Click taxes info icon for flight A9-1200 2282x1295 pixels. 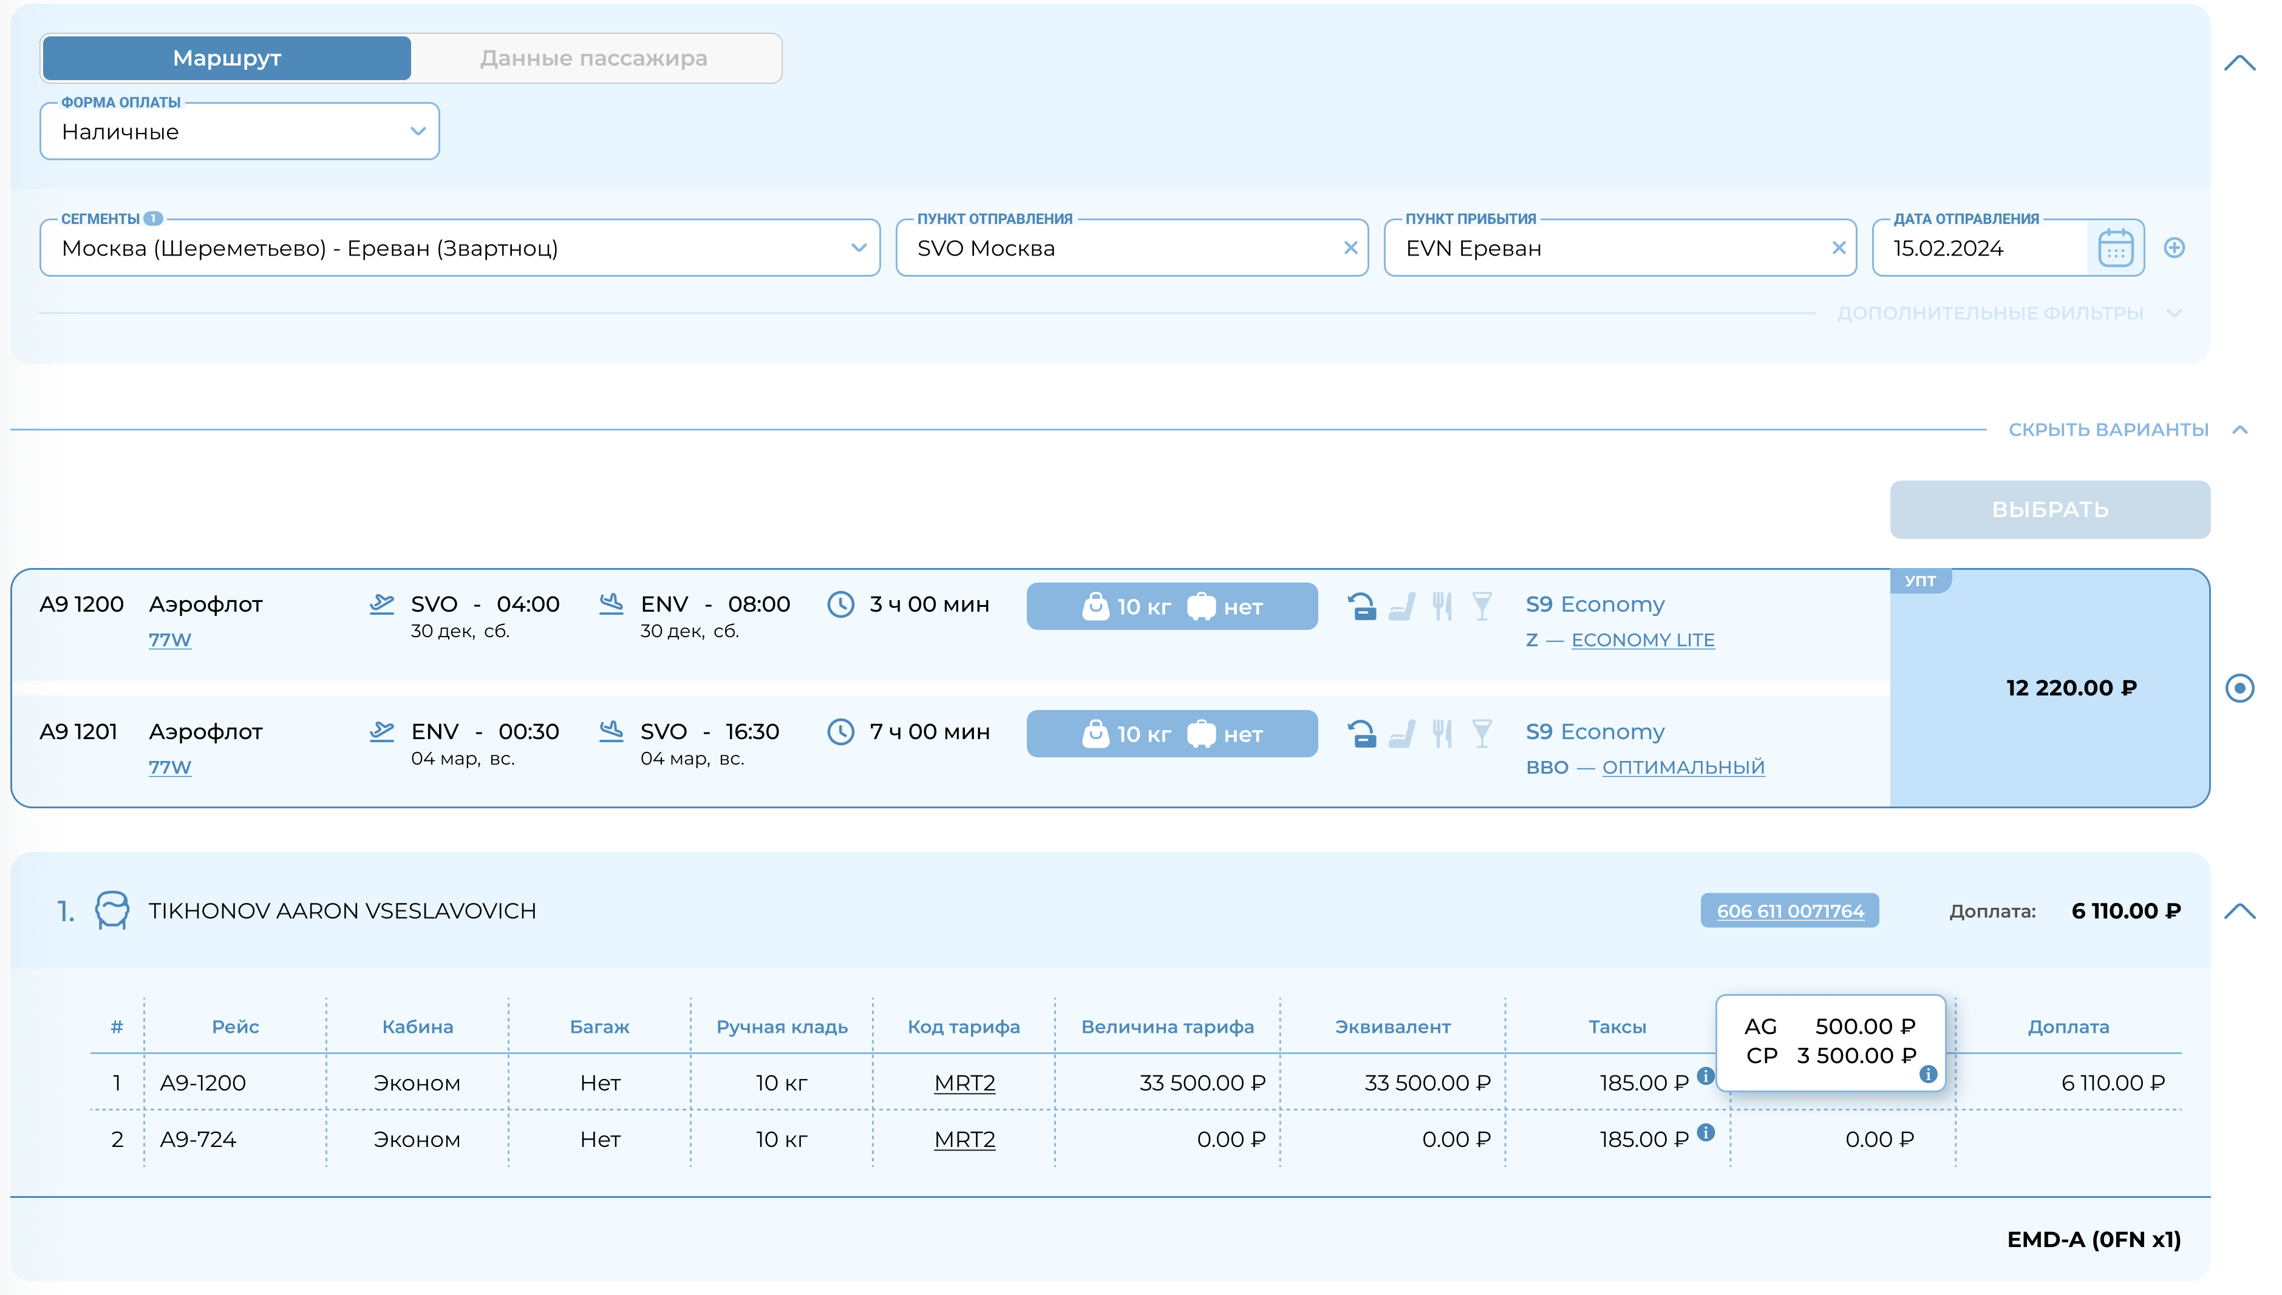1705,1076
